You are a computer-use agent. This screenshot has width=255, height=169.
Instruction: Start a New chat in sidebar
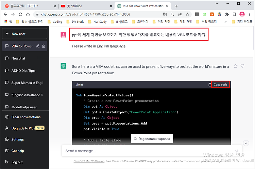(x=24, y=34)
